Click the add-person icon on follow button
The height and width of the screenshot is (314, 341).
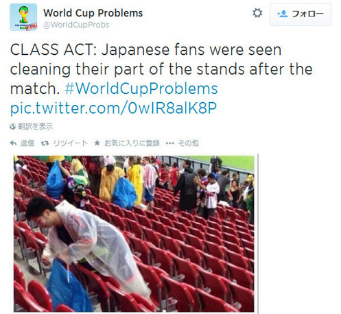[282, 14]
